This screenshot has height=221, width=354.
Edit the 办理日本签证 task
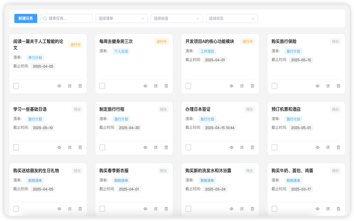click(x=242, y=148)
